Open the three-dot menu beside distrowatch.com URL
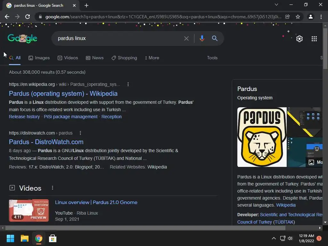The width and height of the screenshot is (328, 246). (80, 133)
